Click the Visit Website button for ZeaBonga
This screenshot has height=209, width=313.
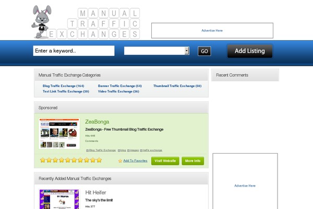click(x=165, y=161)
